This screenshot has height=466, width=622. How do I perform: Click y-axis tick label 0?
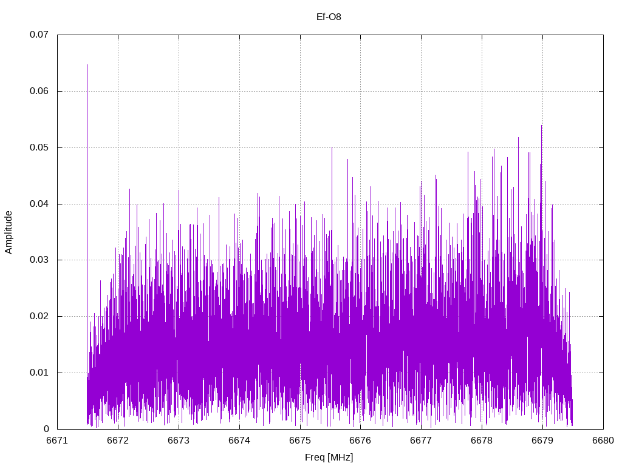[46, 429]
